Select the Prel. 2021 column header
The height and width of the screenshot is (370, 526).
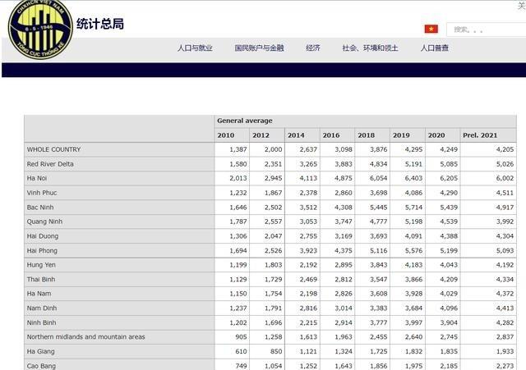pyautogui.click(x=488, y=135)
